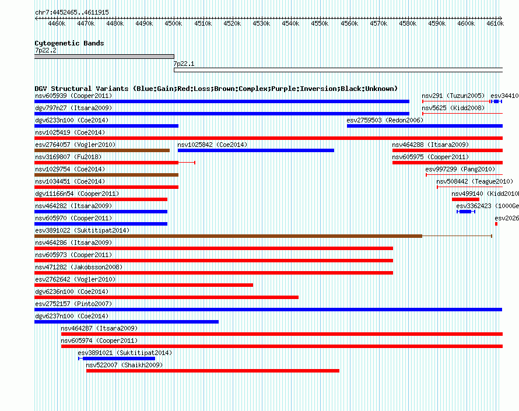Open variant nsv464288 (Itsara2009)
Screen dimensions: 519x411
447,150
